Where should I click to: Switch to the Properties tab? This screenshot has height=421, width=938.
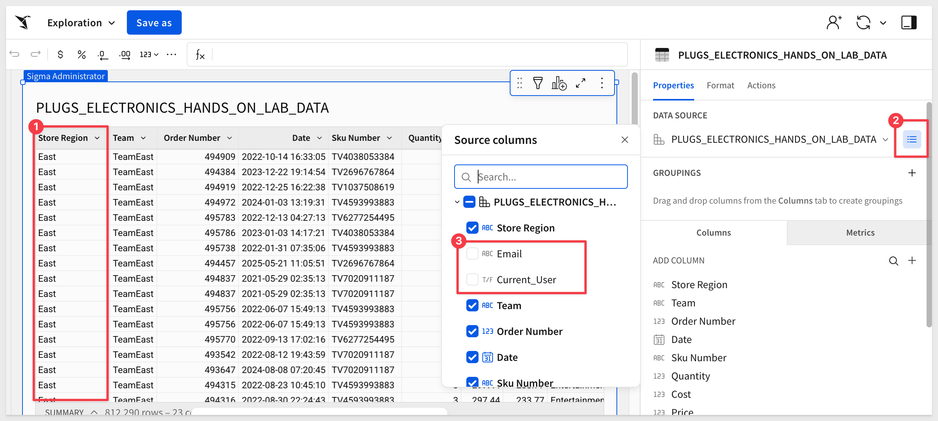673,85
